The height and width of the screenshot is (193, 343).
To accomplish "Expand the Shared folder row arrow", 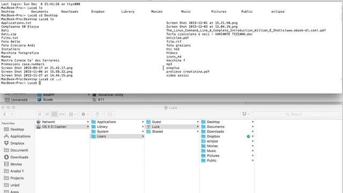I will click(x=198, y=131).
